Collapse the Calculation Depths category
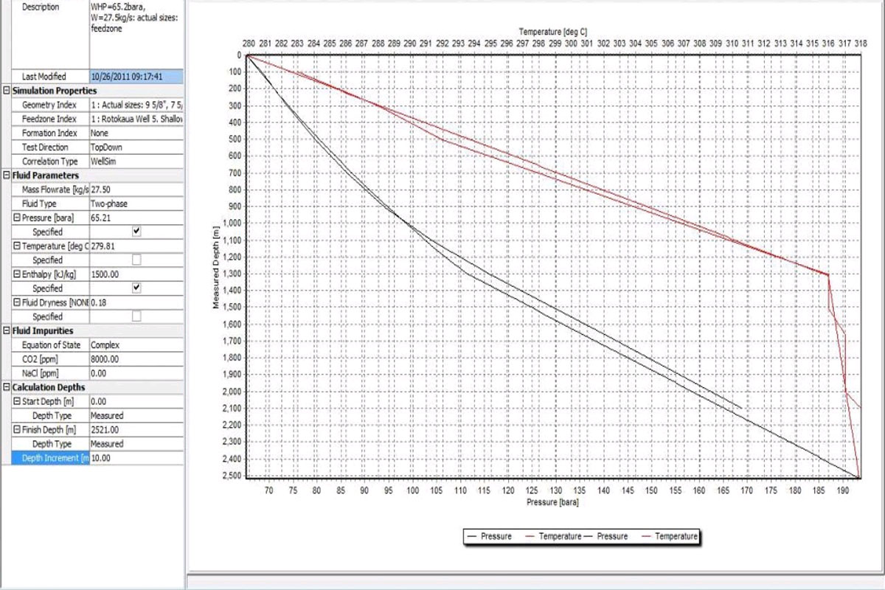This screenshot has height=590, width=885. [7, 387]
